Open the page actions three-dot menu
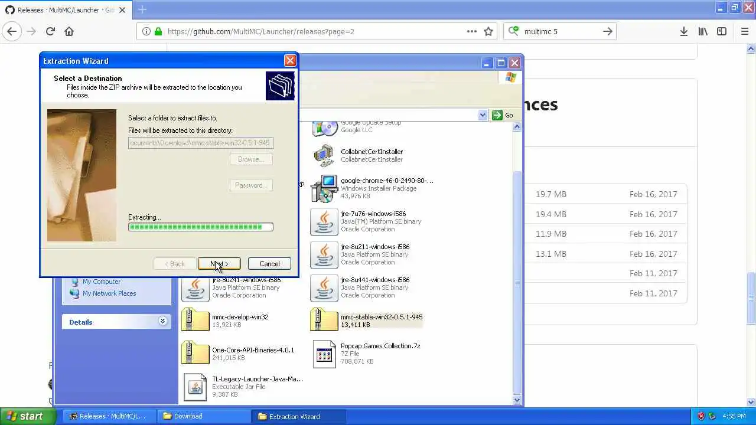The image size is (756, 425). click(x=472, y=31)
